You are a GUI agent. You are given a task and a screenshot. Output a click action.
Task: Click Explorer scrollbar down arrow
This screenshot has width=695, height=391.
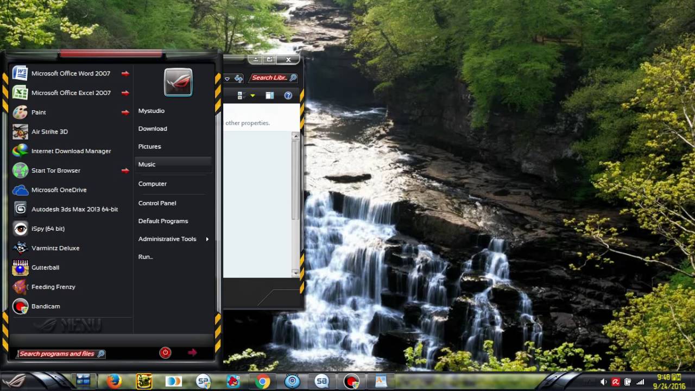tap(295, 273)
